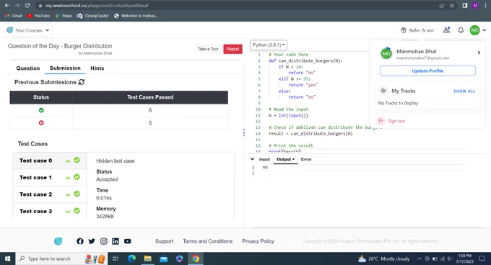Collapse the console panel with the chevron

(x=253, y=159)
